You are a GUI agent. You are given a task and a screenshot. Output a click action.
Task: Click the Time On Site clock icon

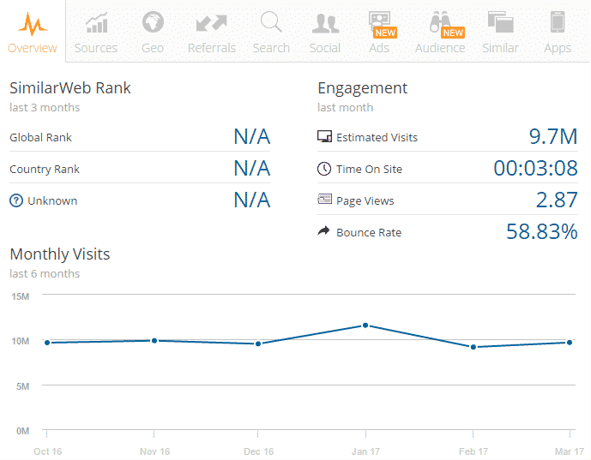[324, 169]
